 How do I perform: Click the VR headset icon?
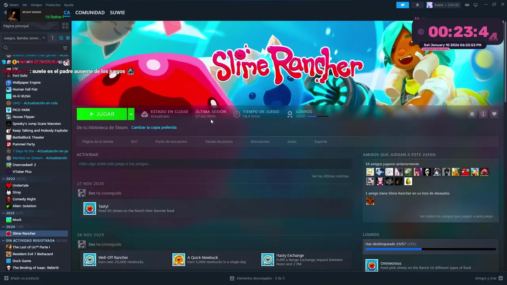[467, 5]
